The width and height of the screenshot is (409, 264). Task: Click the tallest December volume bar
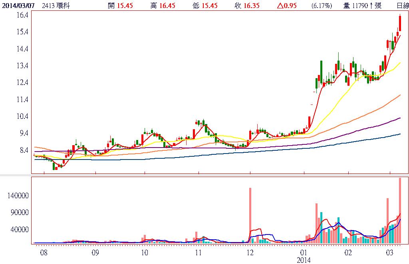click(x=250, y=215)
